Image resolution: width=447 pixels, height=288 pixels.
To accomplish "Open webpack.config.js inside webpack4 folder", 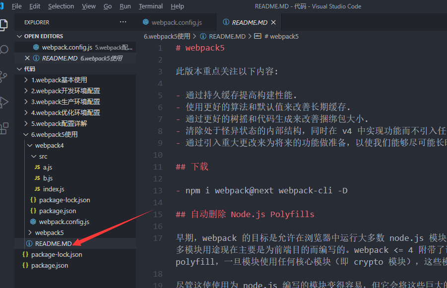I will pos(75,222).
